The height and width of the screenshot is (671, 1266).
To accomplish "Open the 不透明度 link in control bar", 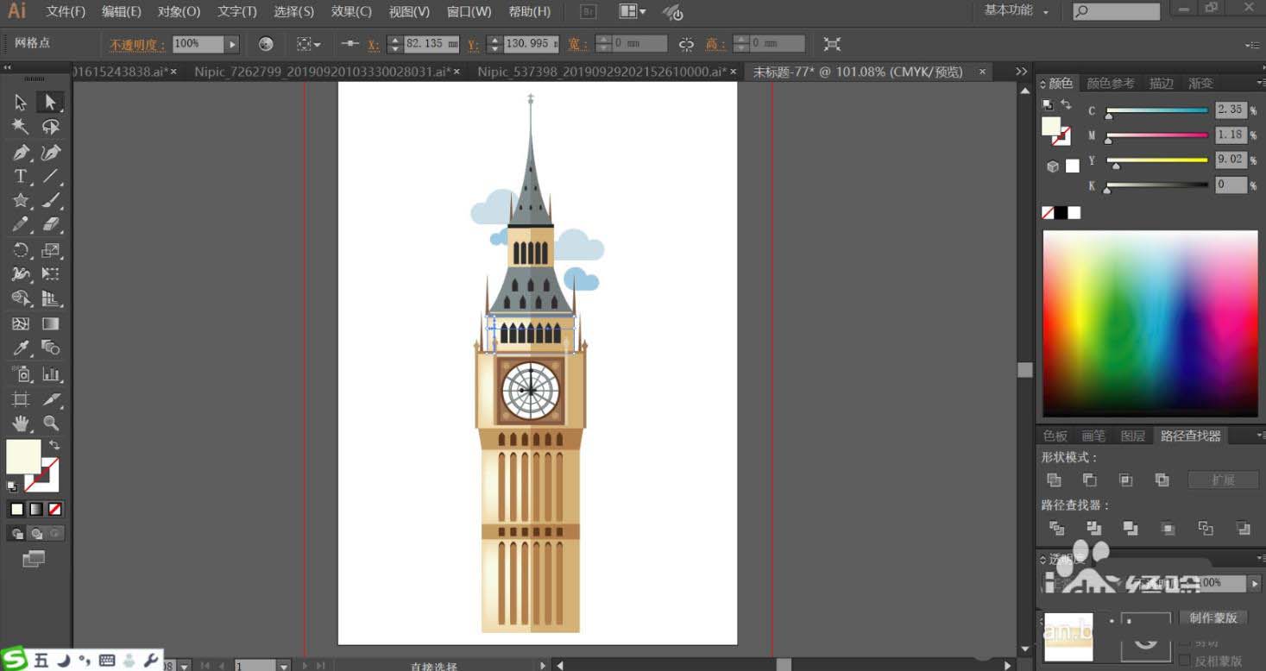I will pyautogui.click(x=137, y=44).
